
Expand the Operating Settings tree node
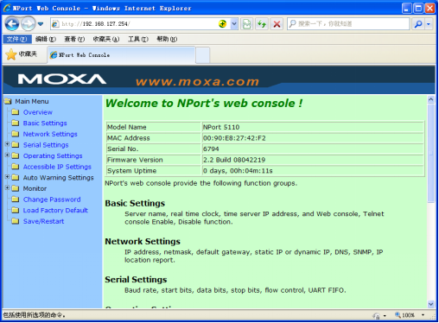[8, 155]
